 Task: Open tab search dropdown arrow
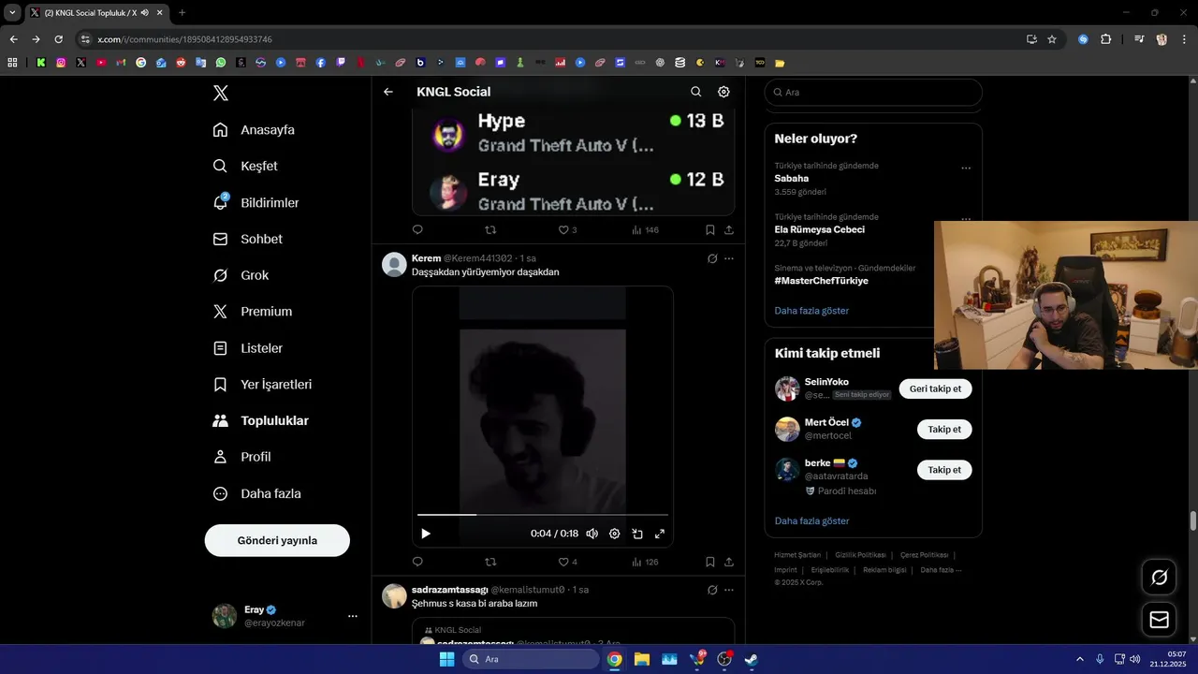click(x=12, y=12)
